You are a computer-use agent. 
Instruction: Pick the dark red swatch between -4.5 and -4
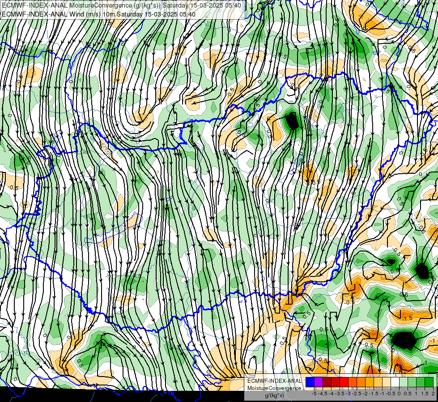[x=327, y=382]
